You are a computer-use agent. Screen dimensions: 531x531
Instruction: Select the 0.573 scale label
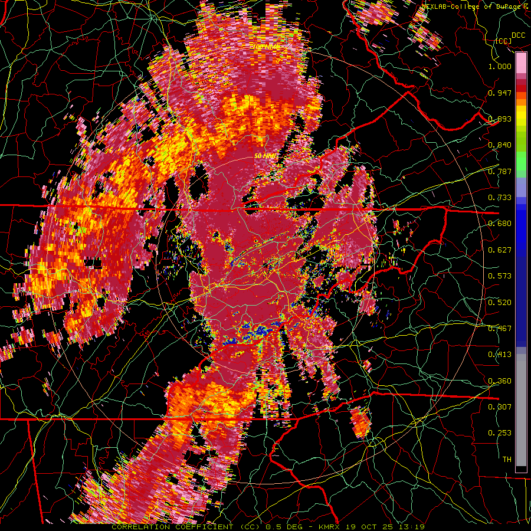(x=500, y=276)
